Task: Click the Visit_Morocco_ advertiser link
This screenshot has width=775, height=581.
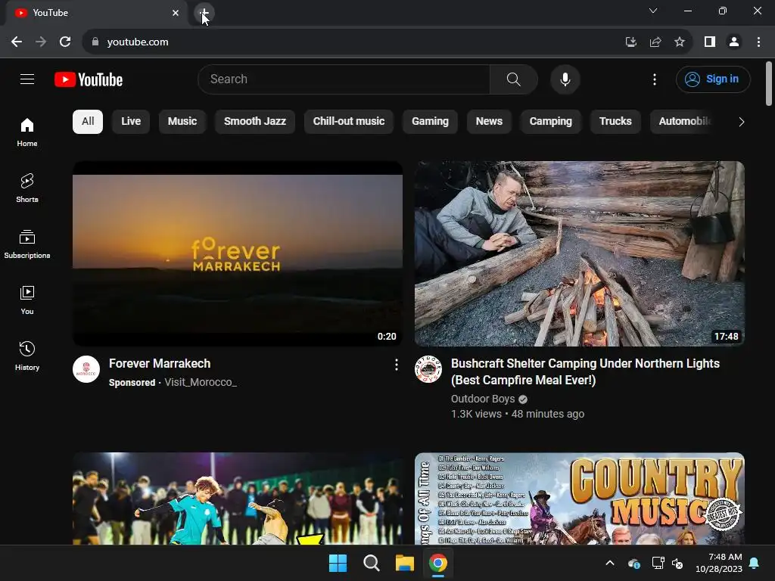Action: click(201, 382)
